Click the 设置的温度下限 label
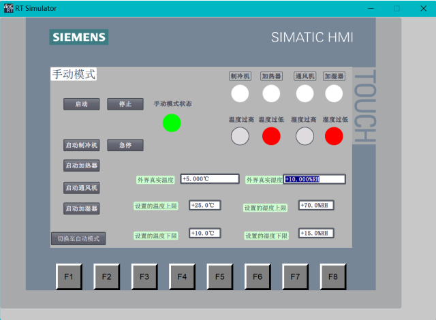436x320 pixels. (156, 236)
